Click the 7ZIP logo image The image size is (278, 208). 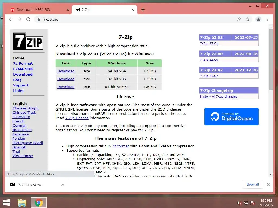(x=28, y=41)
